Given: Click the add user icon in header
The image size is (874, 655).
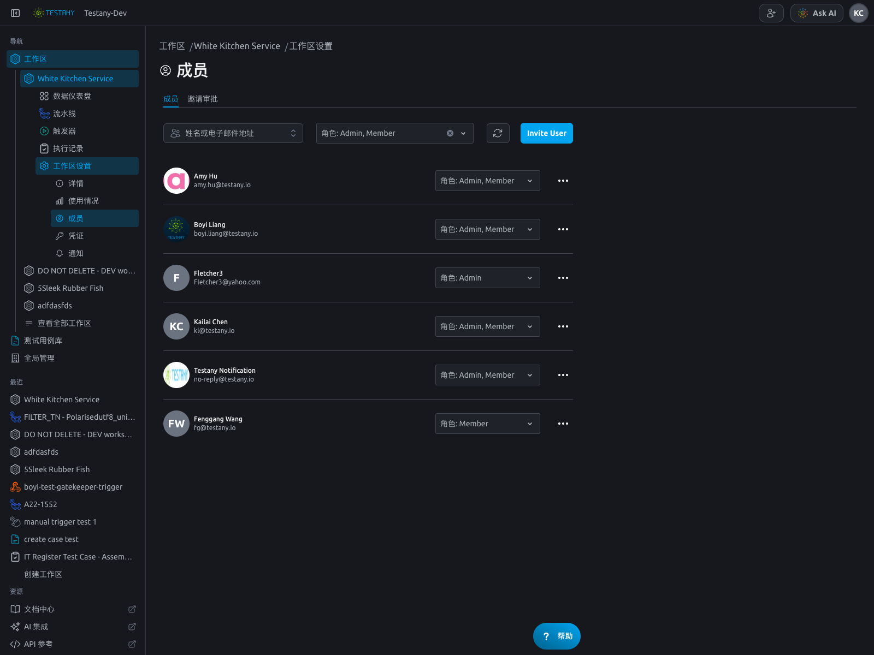Looking at the screenshot, I should (771, 13).
